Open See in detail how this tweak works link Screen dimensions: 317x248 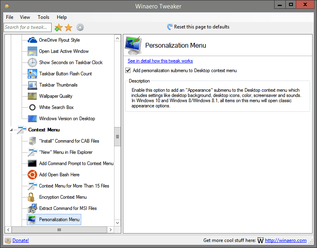point(160,61)
